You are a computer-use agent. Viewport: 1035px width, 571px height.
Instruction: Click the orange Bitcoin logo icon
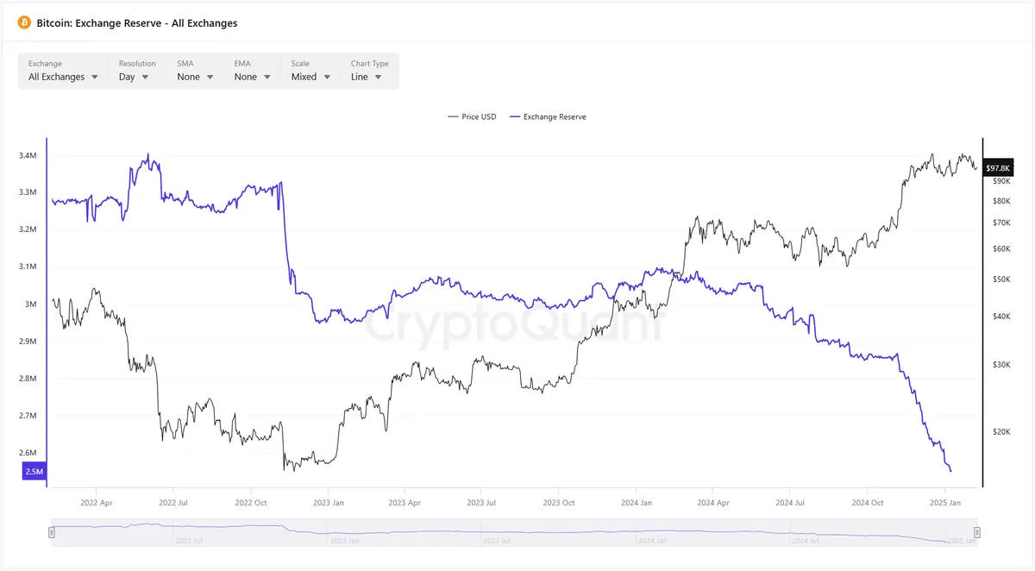click(x=24, y=22)
